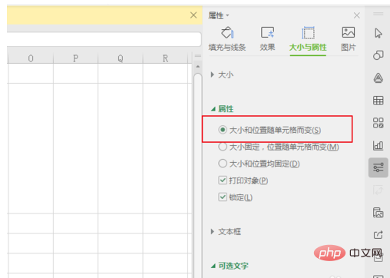Toggle the 打印对象(P) checkbox
This screenshot has width=390, height=278.
(x=243, y=180)
